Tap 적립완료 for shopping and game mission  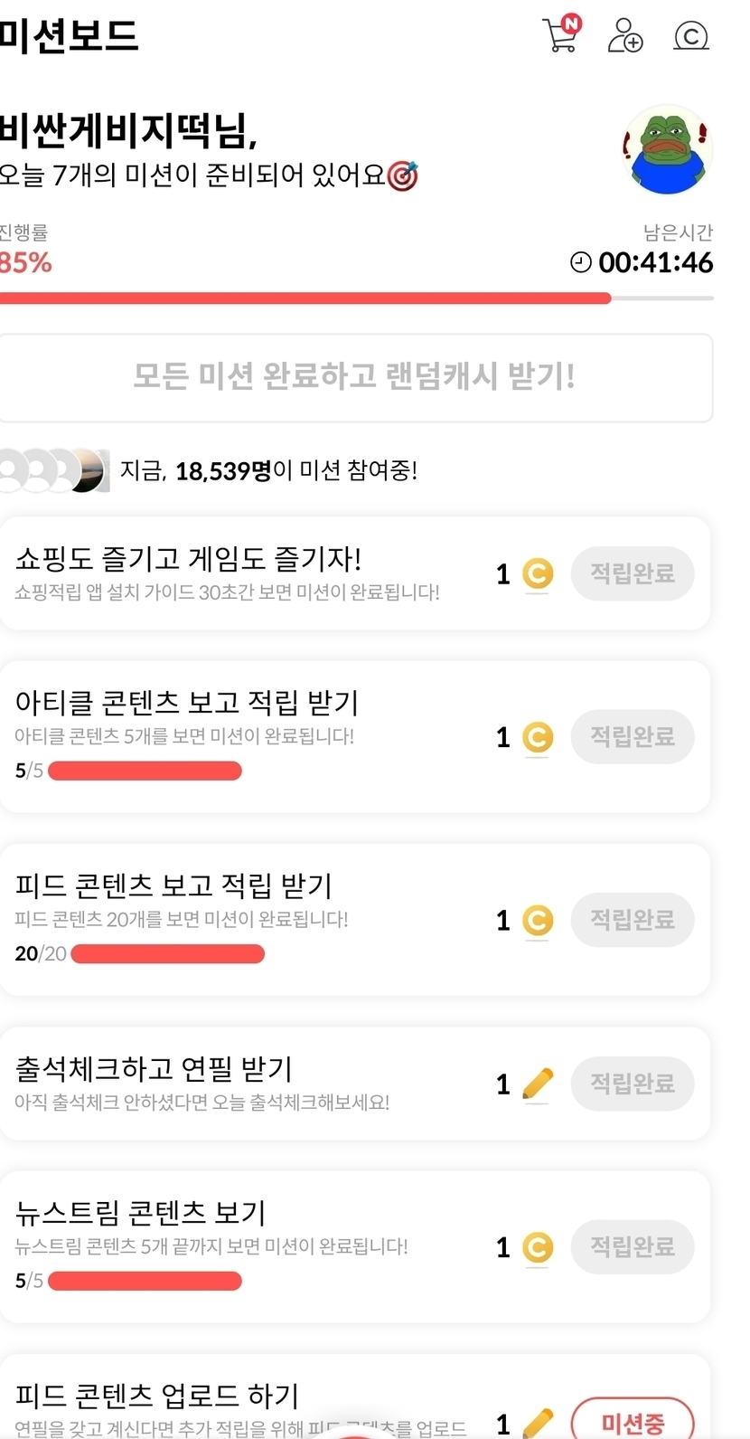pos(632,573)
